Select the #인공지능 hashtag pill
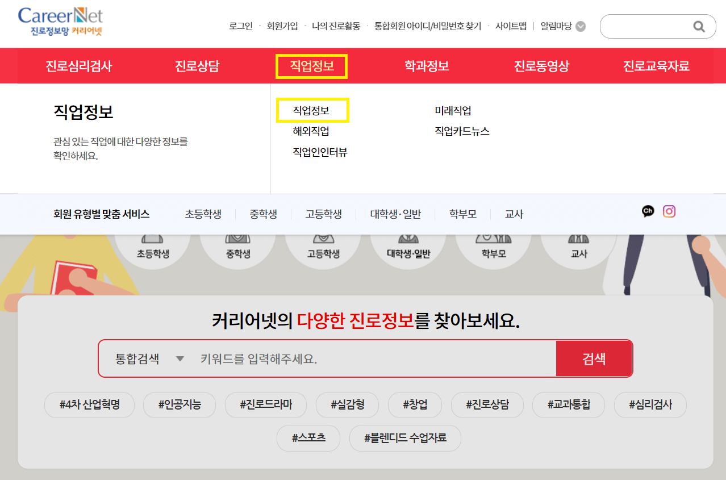 179,404
